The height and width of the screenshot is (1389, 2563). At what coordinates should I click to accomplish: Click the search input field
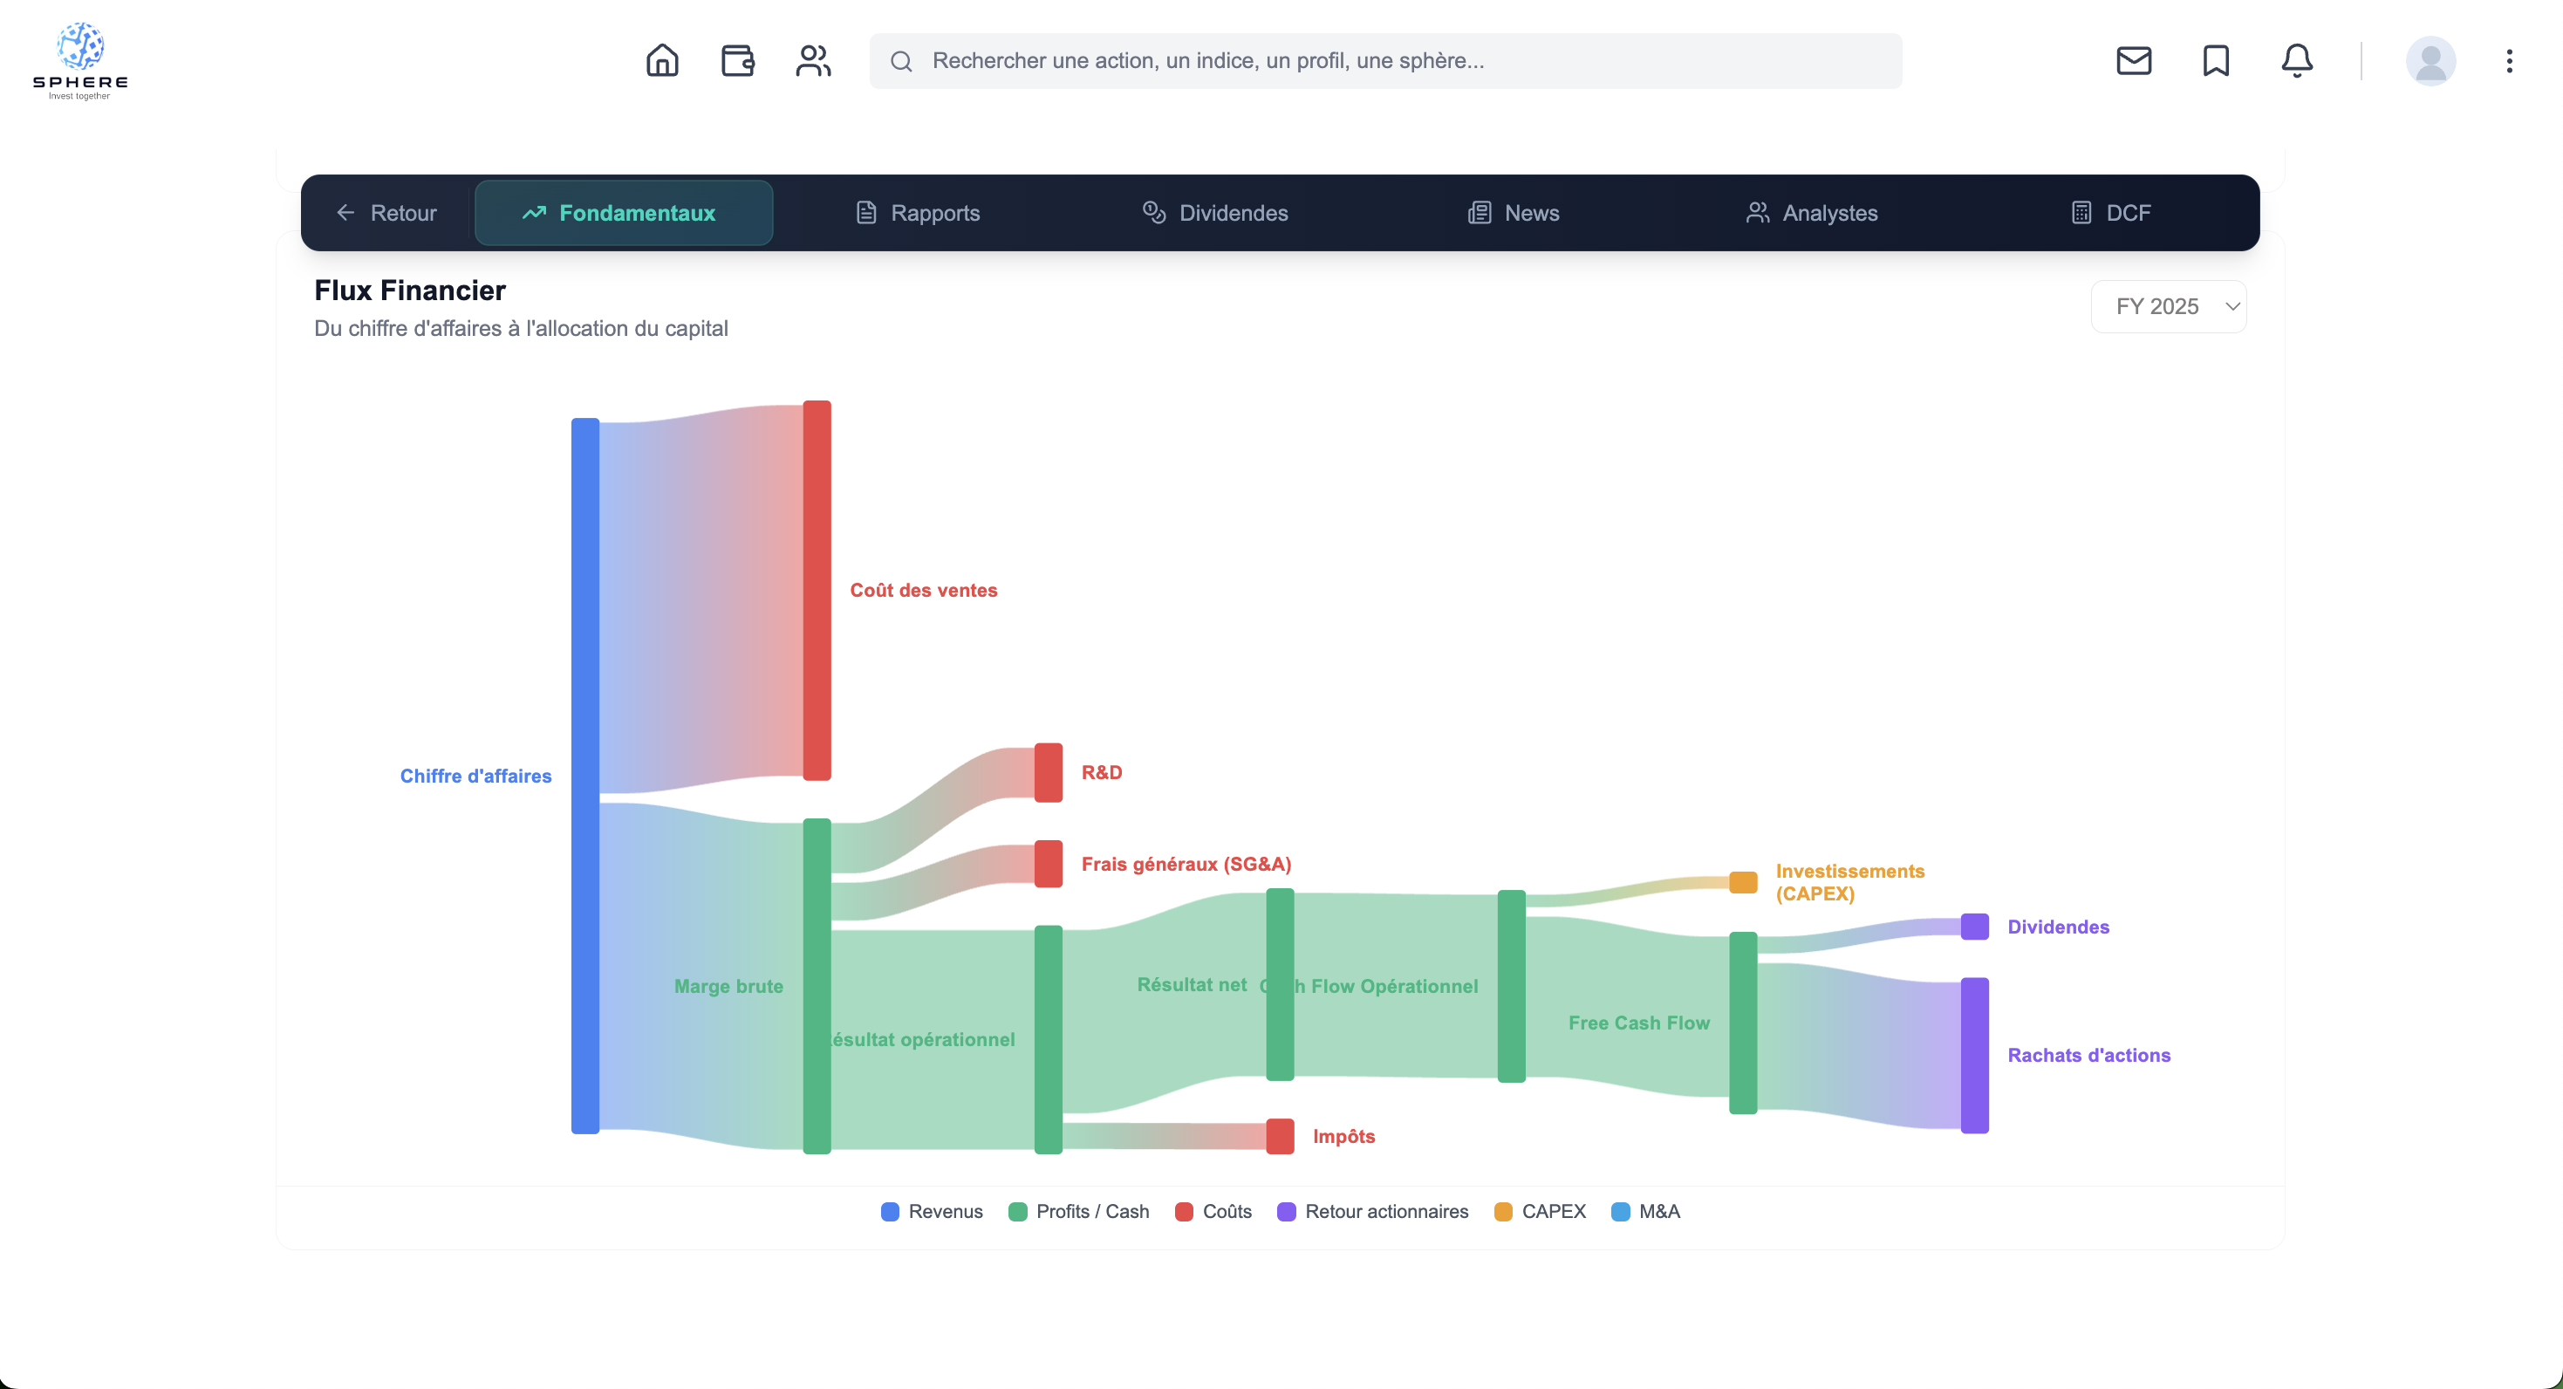click(x=1385, y=61)
